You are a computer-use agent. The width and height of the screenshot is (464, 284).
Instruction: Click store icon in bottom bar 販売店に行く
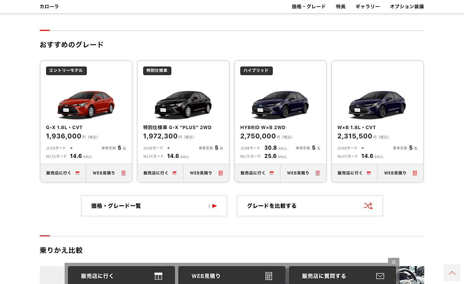[158, 276]
